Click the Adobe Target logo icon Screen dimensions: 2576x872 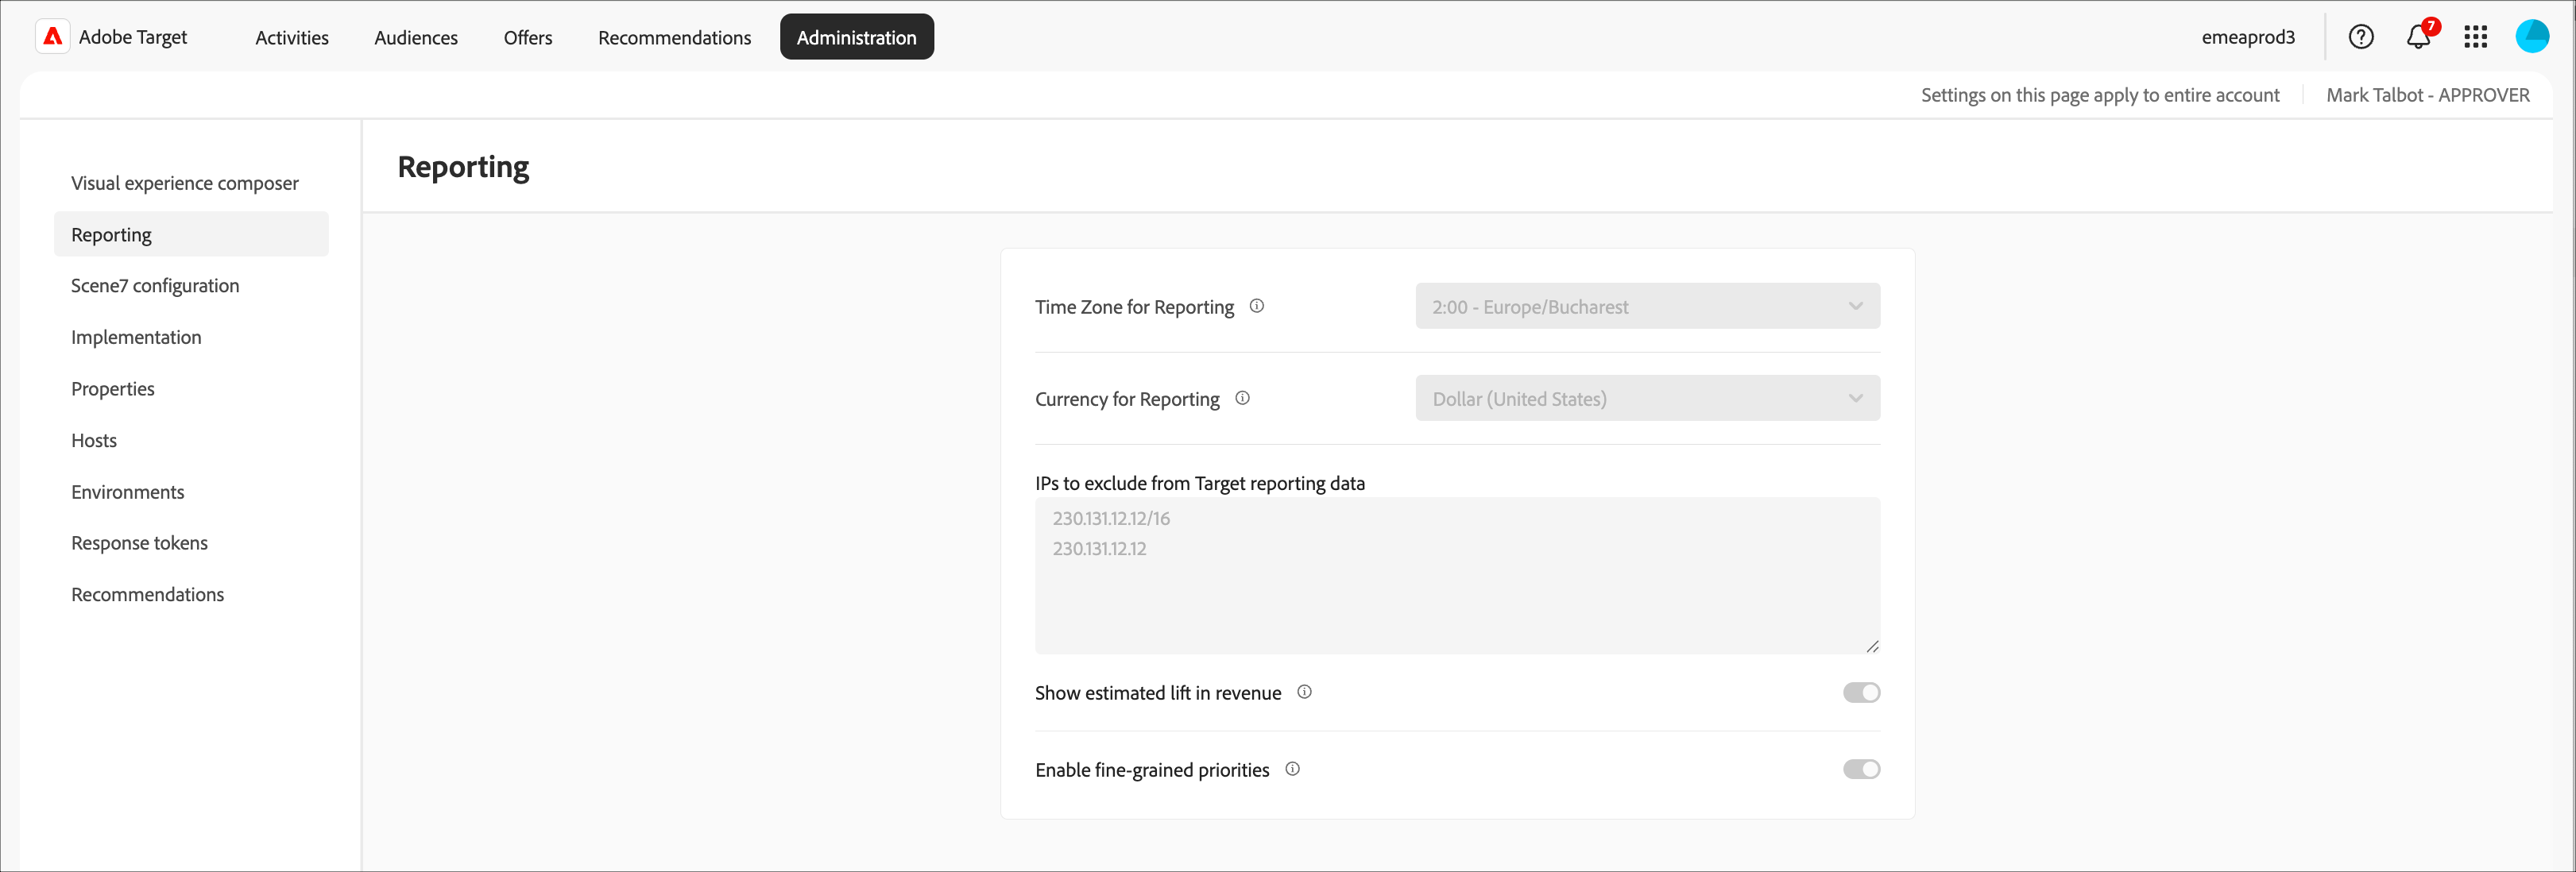pyautogui.click(x=52, y=37)
